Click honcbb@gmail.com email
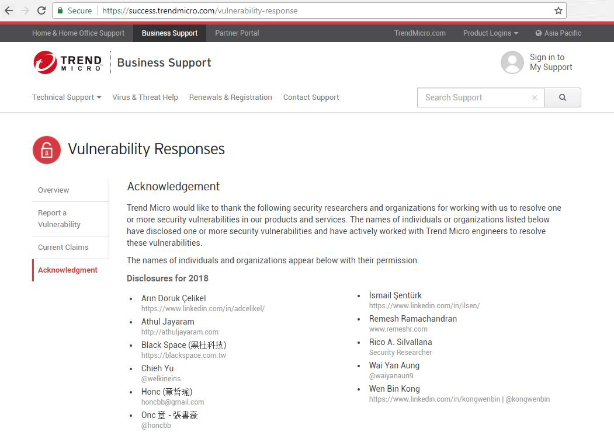This screenshot has height=439, width=614. tap(173, 402)
